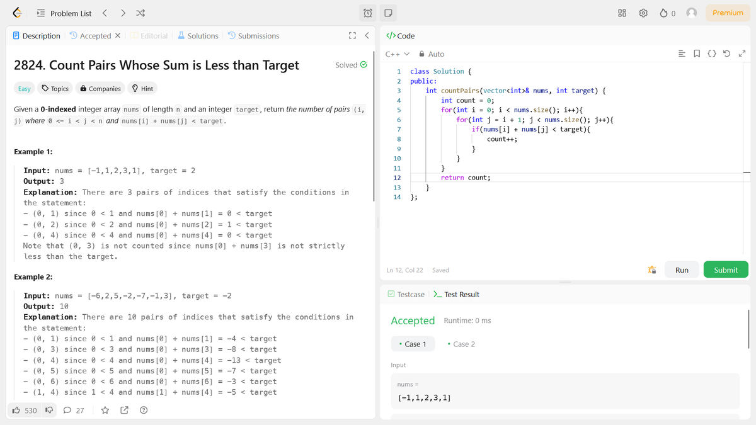The height and width of the screenshot is (425, 756).
Task: Click the Code panel header
Action: tap(400, 36)
